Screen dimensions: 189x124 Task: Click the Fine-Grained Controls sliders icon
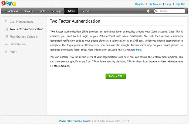click(6, 36)
